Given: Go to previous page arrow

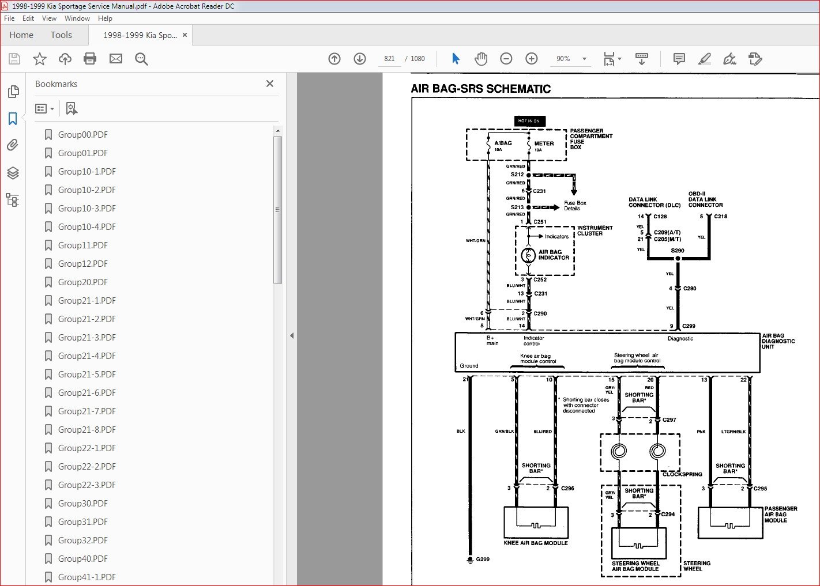Looking at the screenshot, I should 334,59.
